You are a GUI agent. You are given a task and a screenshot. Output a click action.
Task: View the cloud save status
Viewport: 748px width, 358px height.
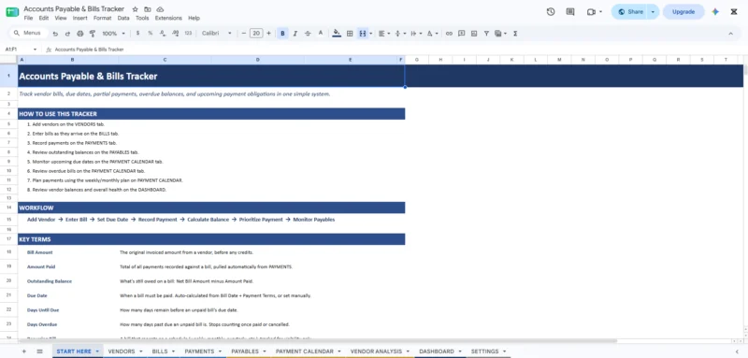tap(160, 9)
